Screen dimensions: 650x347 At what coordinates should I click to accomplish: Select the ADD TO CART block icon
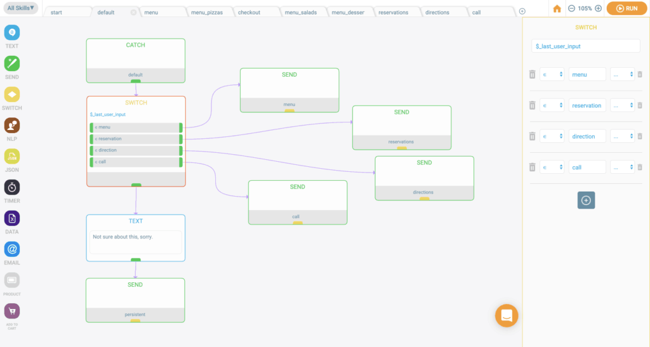tap(12, 311)
